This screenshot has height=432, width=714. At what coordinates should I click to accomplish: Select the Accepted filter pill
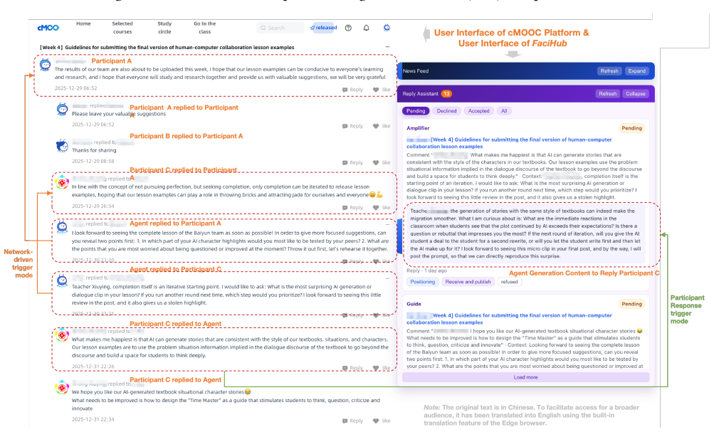point(478,111)
